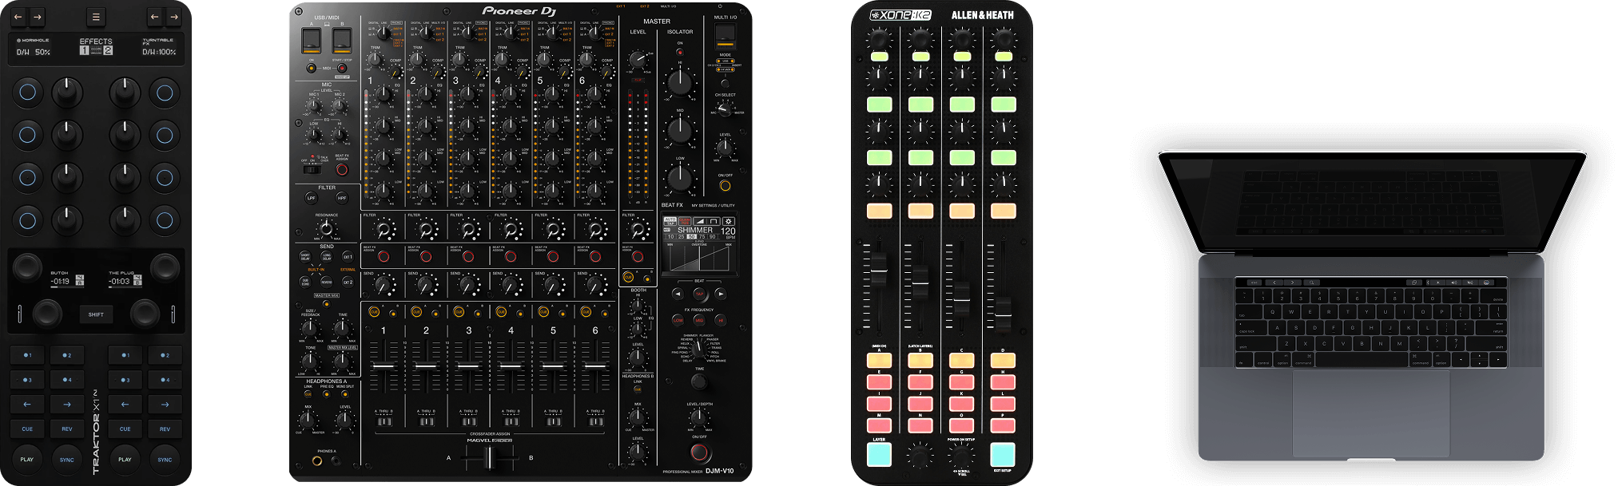The height and width of the screenshot is (486, 1618).
Task: Hit the left deck PLAY button on Traktor X1
Action: coord(27,459)
